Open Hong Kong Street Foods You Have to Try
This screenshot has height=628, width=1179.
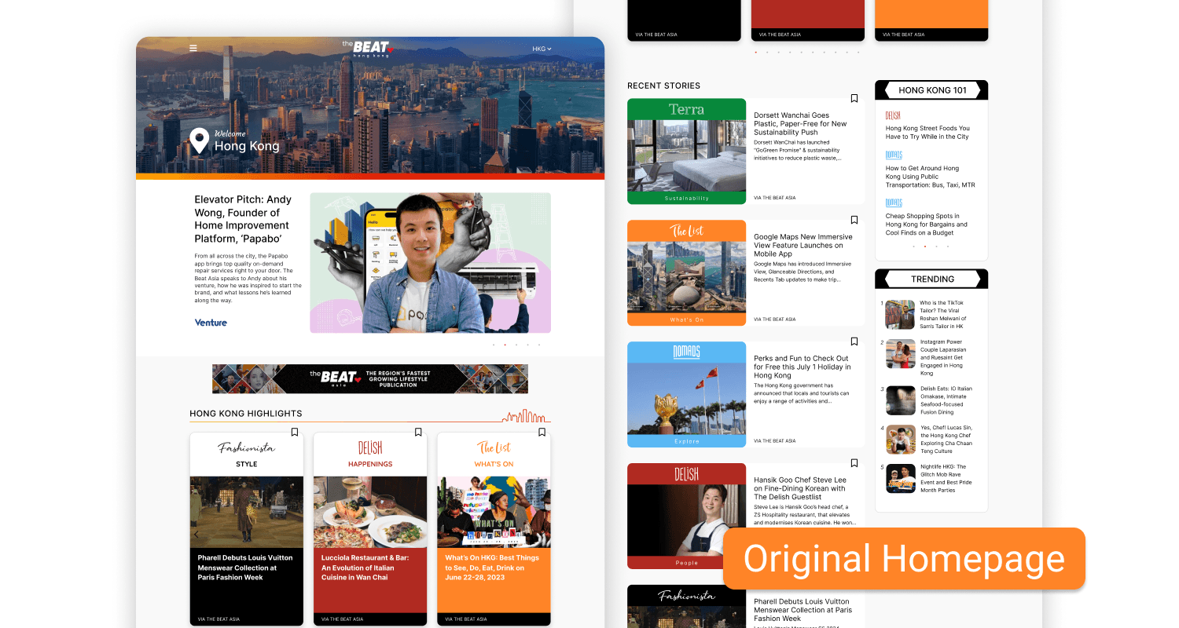[927, 133]
